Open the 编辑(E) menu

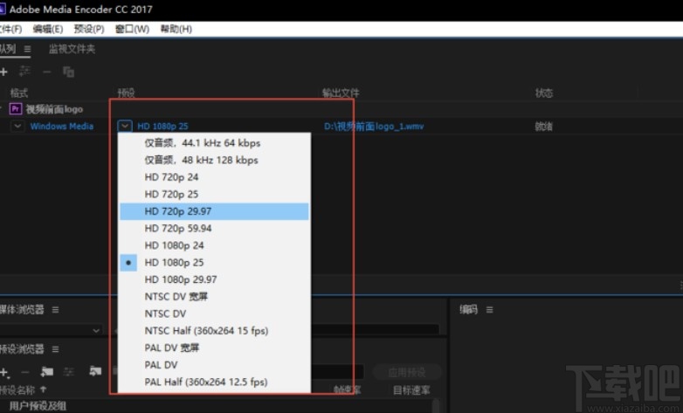[48, 29]
